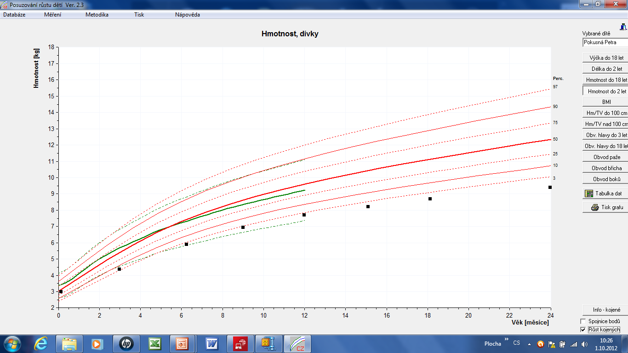Select the Hmotnost do 2 let chart

(605, 91)
